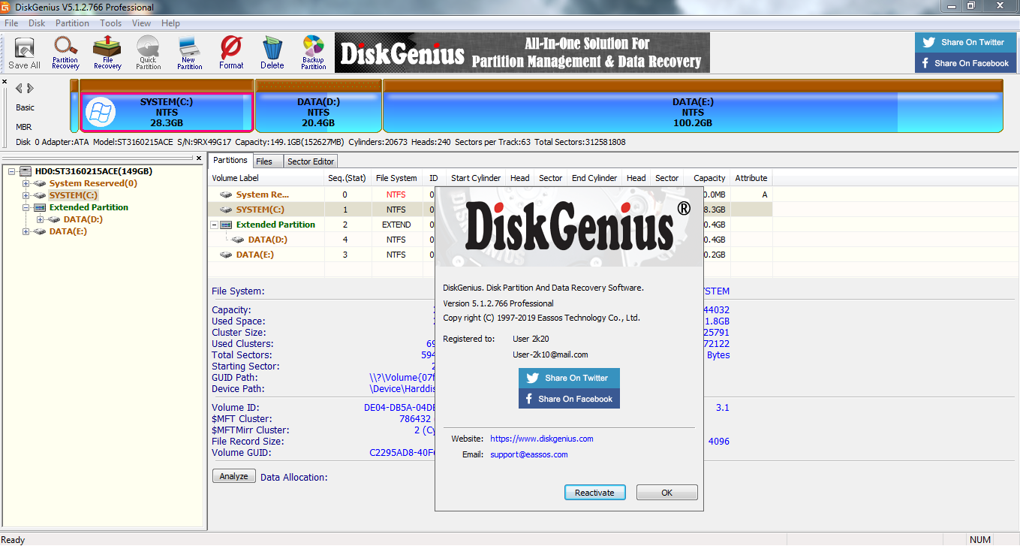Screen dimensions: 1020x546
Task: Click the drive icon beside System Reserved(0) in the tree
Action: click(41, 183)
